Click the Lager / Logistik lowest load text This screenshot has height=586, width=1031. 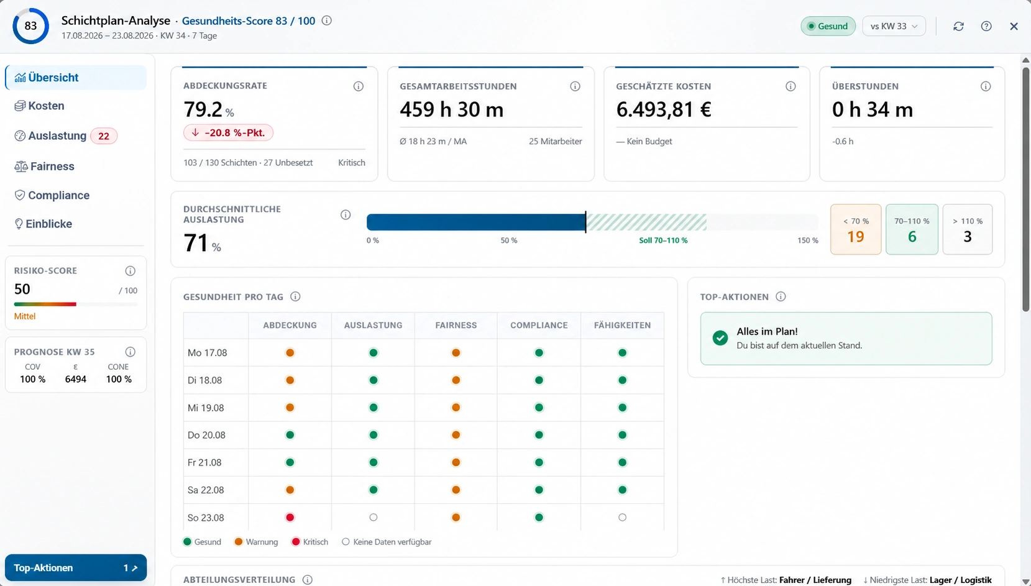[x=961, y=580]
